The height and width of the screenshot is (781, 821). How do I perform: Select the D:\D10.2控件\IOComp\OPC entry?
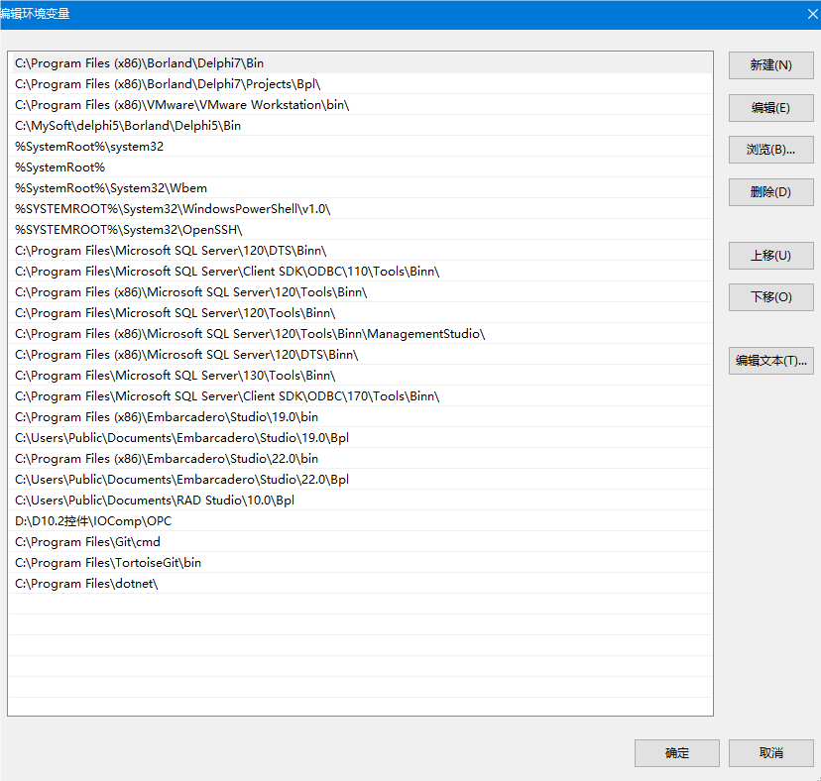(x=360, y=521)
